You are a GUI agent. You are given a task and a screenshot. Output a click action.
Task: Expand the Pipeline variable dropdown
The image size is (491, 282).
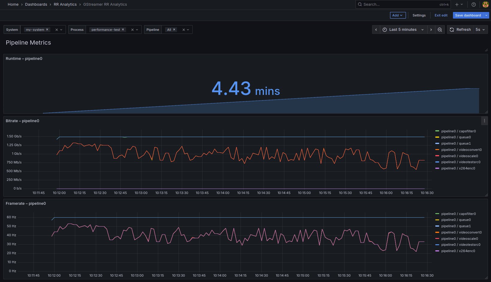pyautogui.click(x=188, y=30)
